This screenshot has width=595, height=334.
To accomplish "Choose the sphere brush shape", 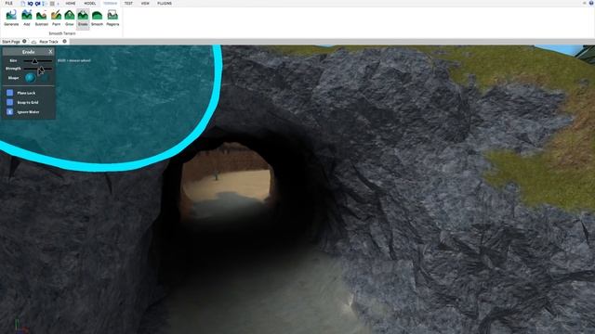I will 30,78.
